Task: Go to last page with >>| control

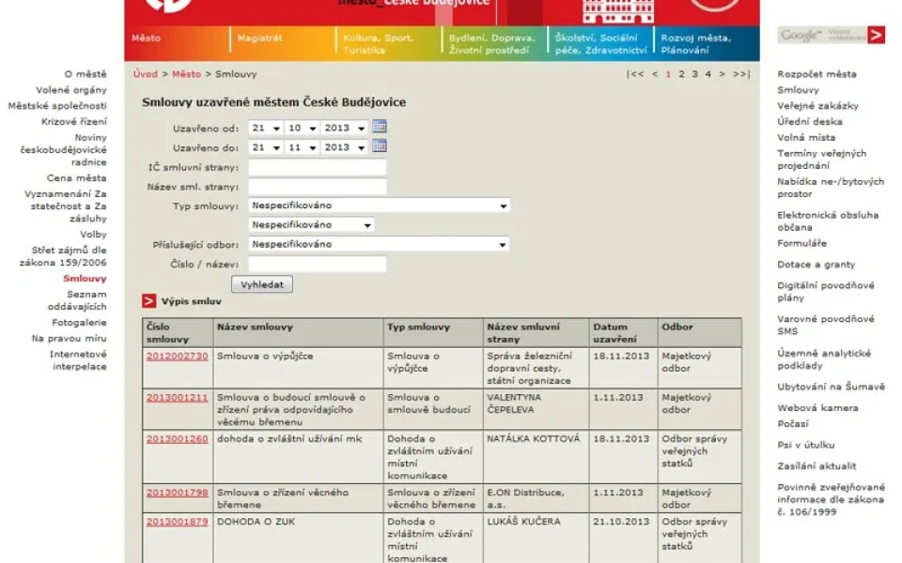Action: coord(741,74)
